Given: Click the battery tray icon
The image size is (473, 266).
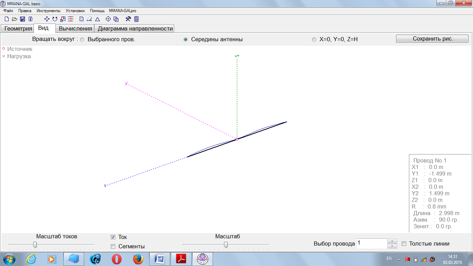Looking at the screenshot, I should pyautogui.click(x=416, y=259).
